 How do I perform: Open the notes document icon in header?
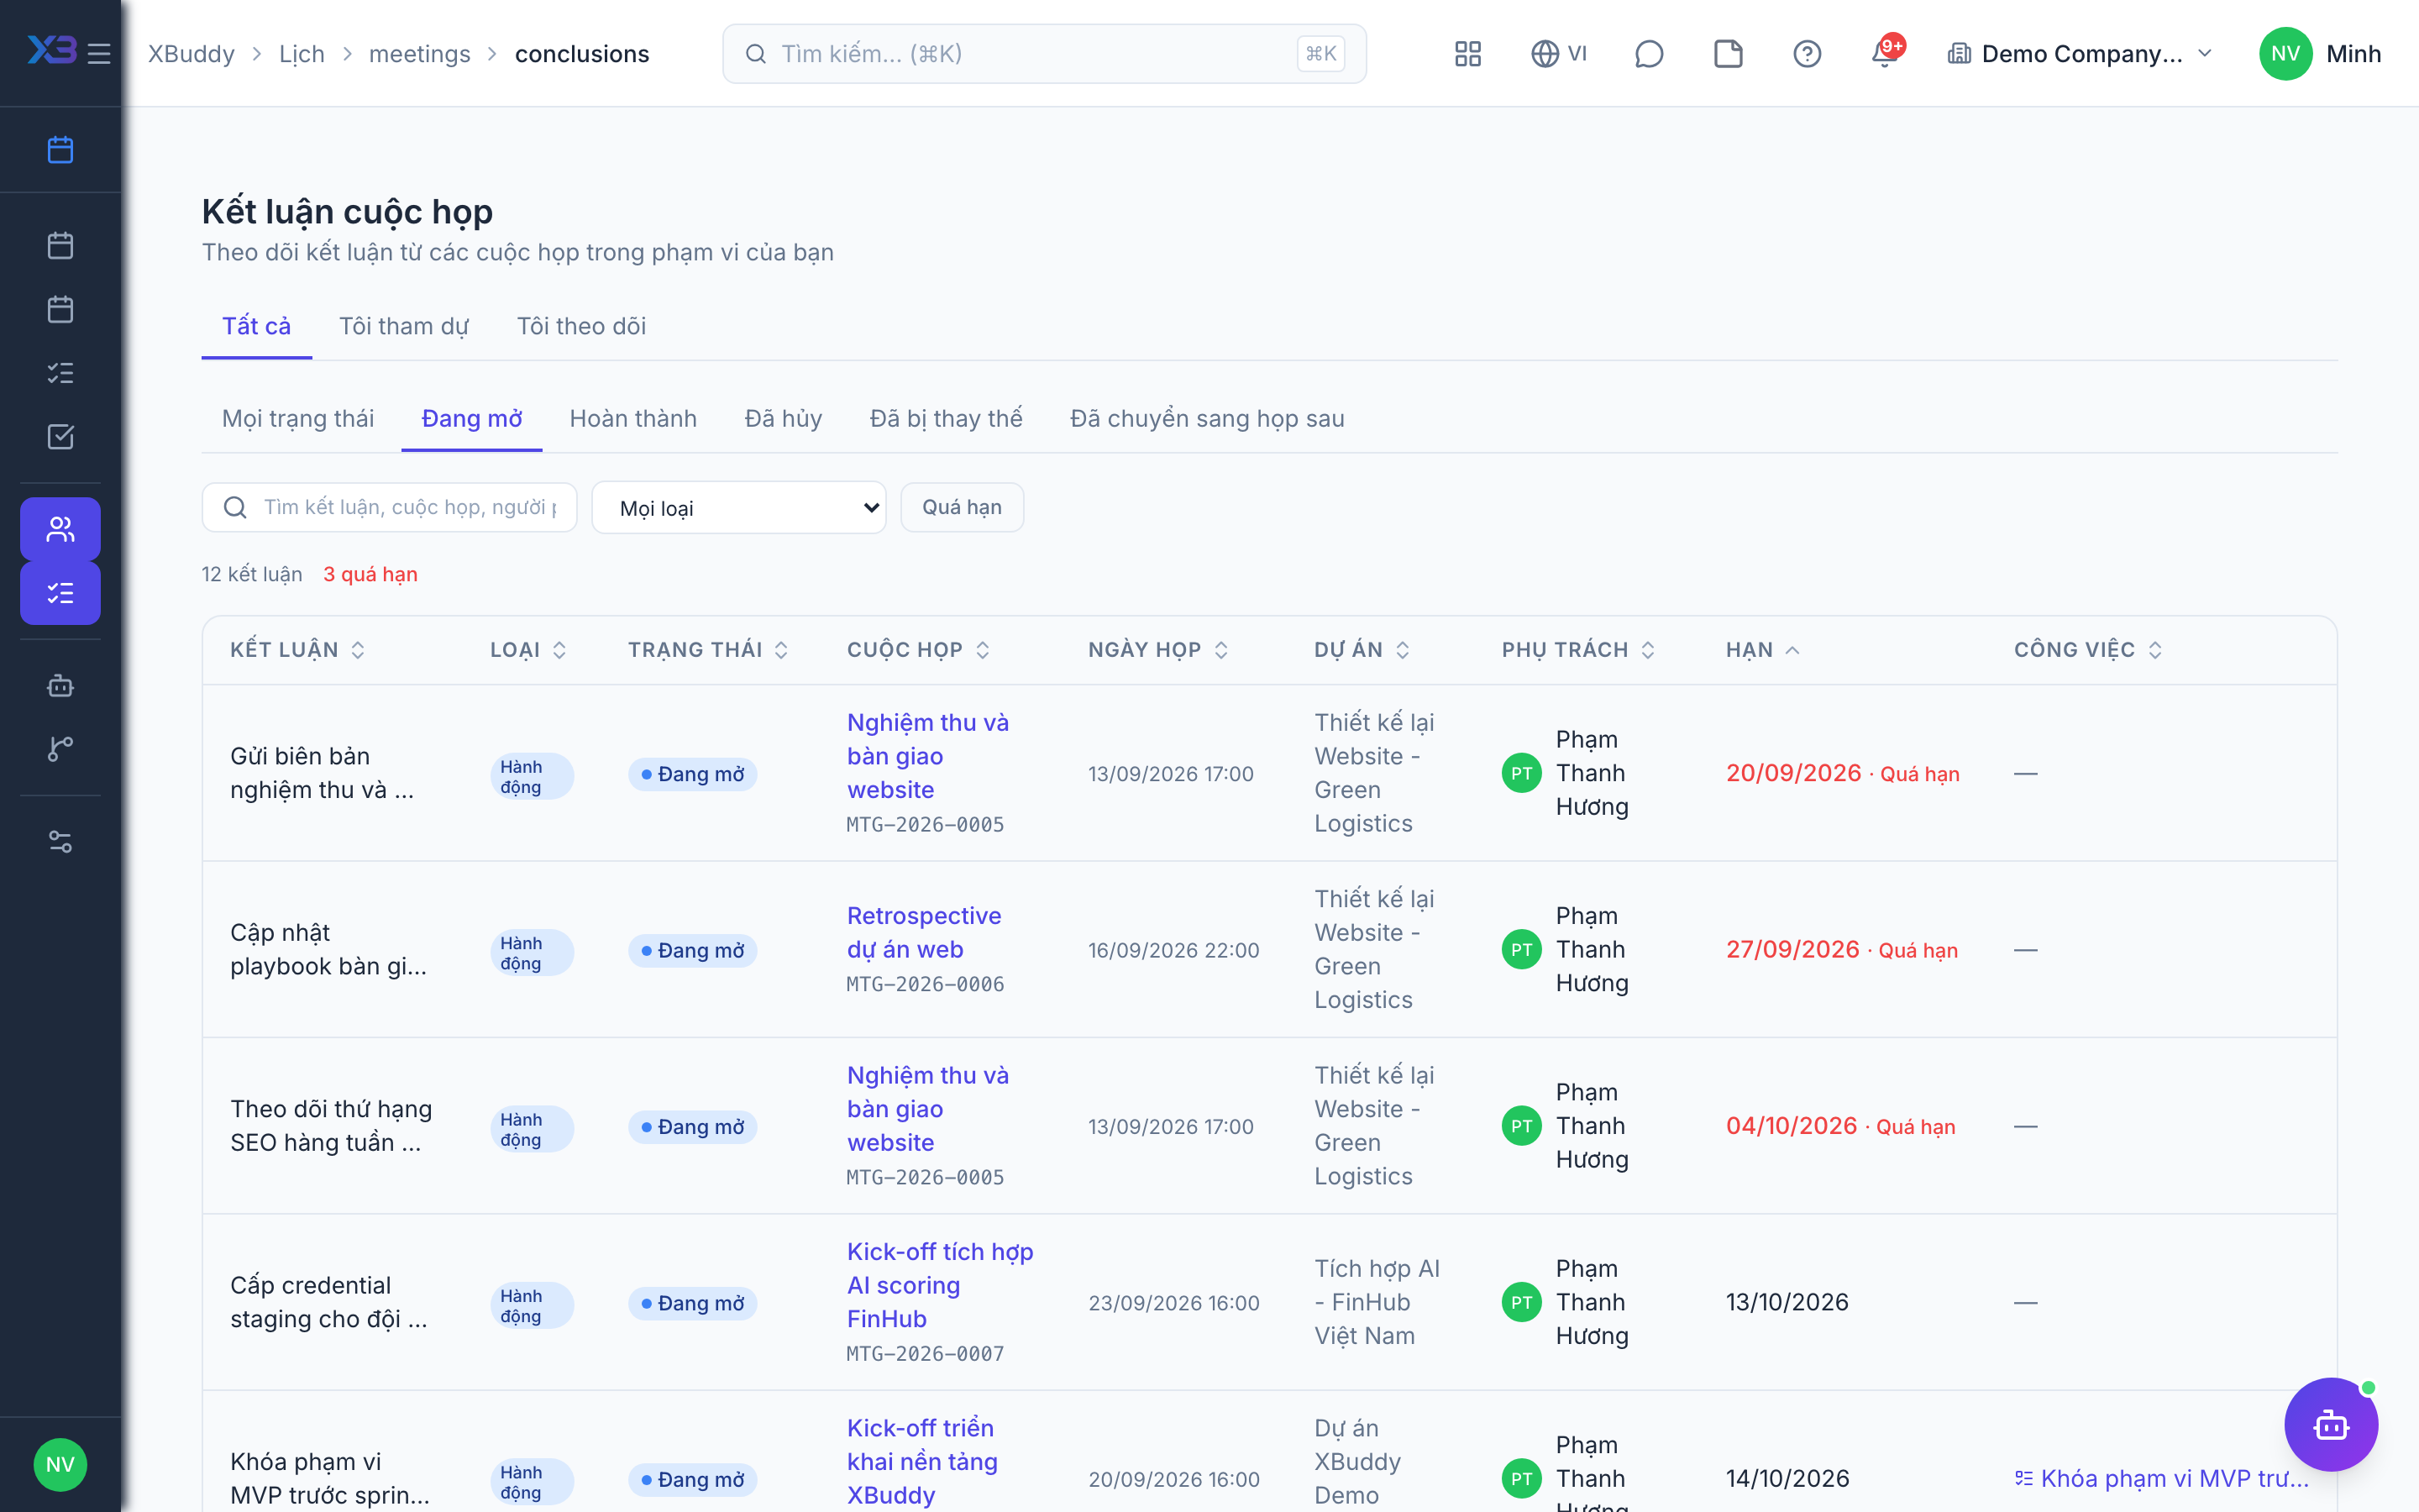click(x=1729, y=53)
